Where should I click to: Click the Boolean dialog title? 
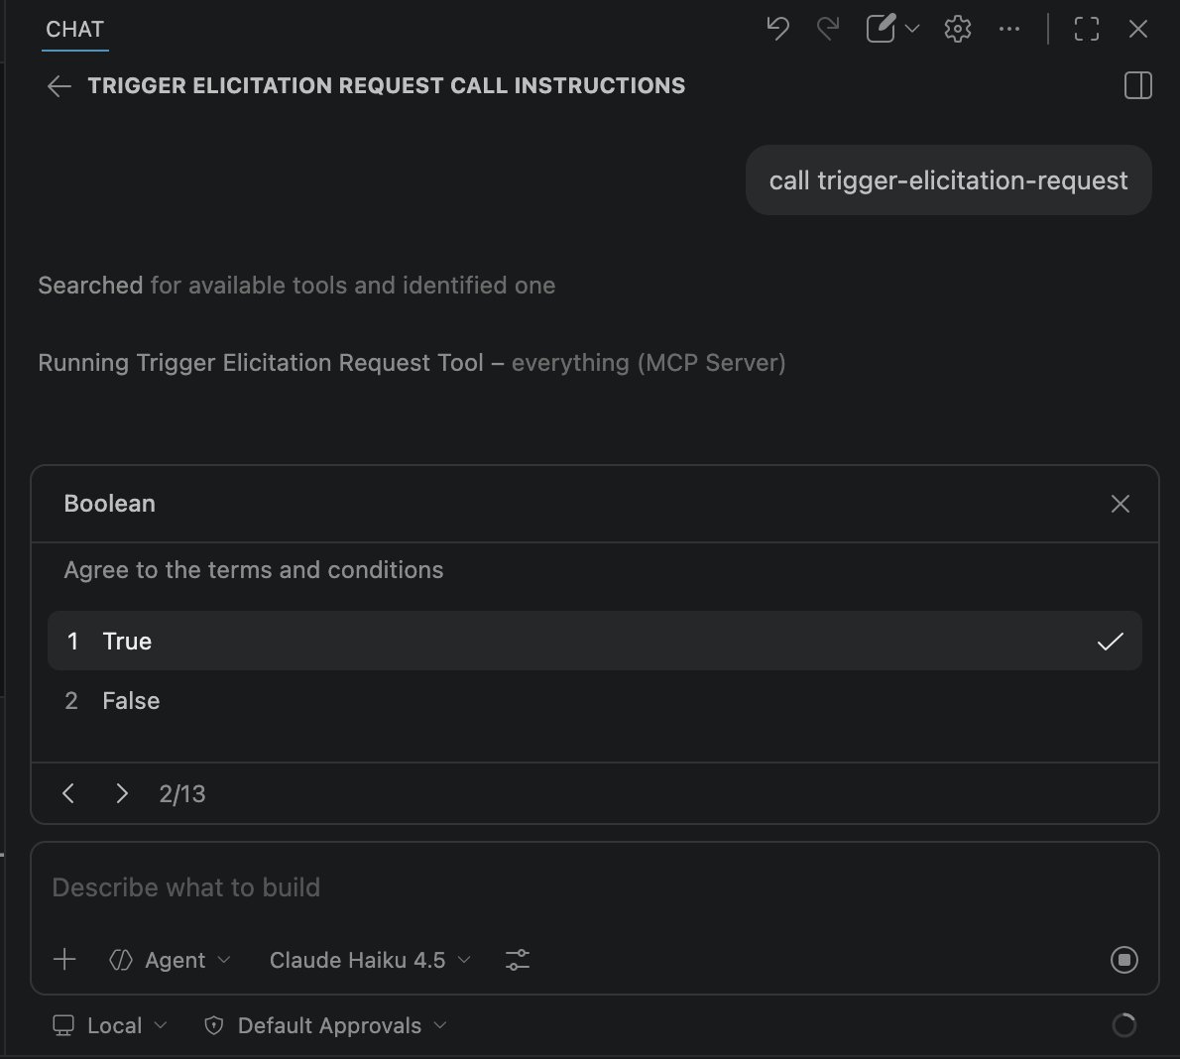click(x=110, y=504)
